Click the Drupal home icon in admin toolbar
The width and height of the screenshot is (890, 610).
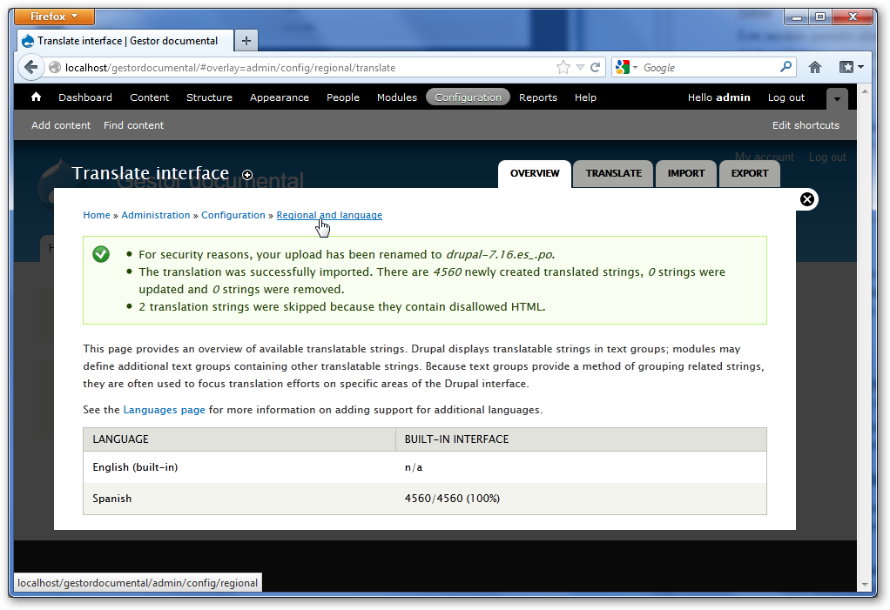(x=35, y=97)
